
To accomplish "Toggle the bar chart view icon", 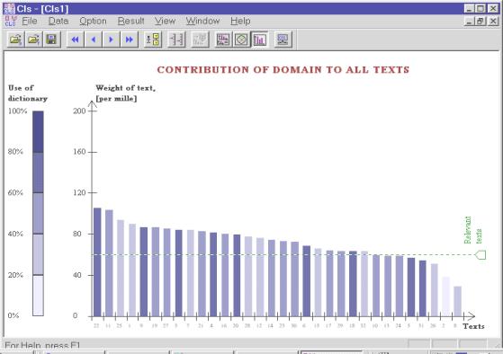I will click(x=259, y=40).
